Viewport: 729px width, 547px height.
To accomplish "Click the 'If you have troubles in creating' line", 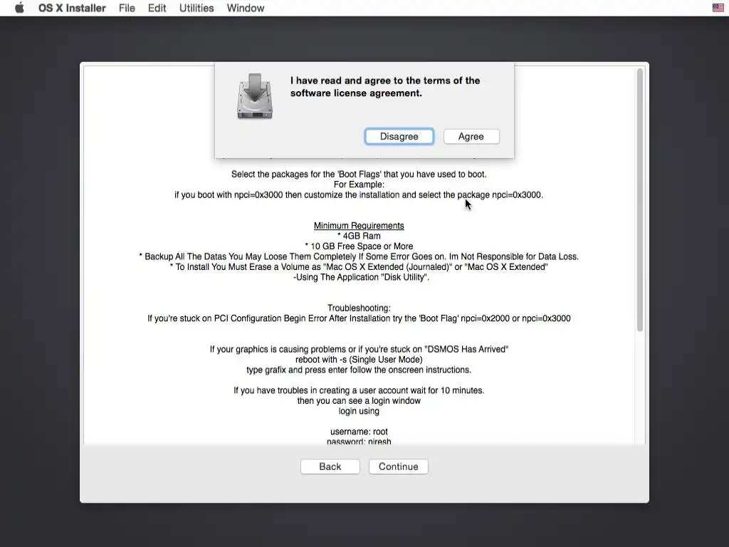I will click(x=359, y=390).
